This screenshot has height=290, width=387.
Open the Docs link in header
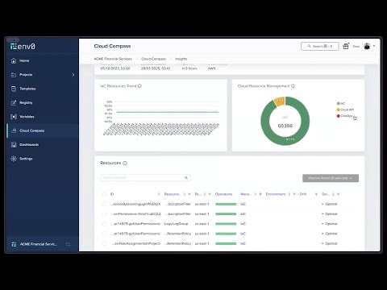[356, 47]
